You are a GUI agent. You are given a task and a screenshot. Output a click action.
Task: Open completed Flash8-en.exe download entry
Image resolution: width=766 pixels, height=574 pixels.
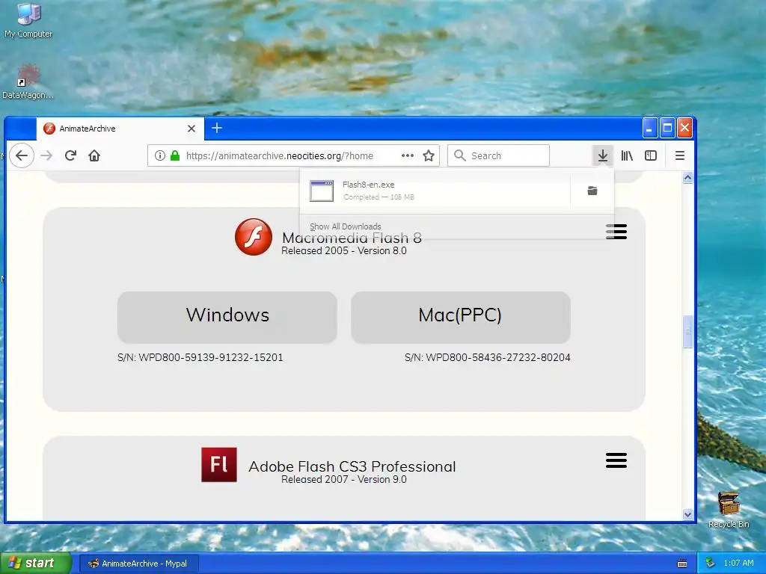coord(435,191)
